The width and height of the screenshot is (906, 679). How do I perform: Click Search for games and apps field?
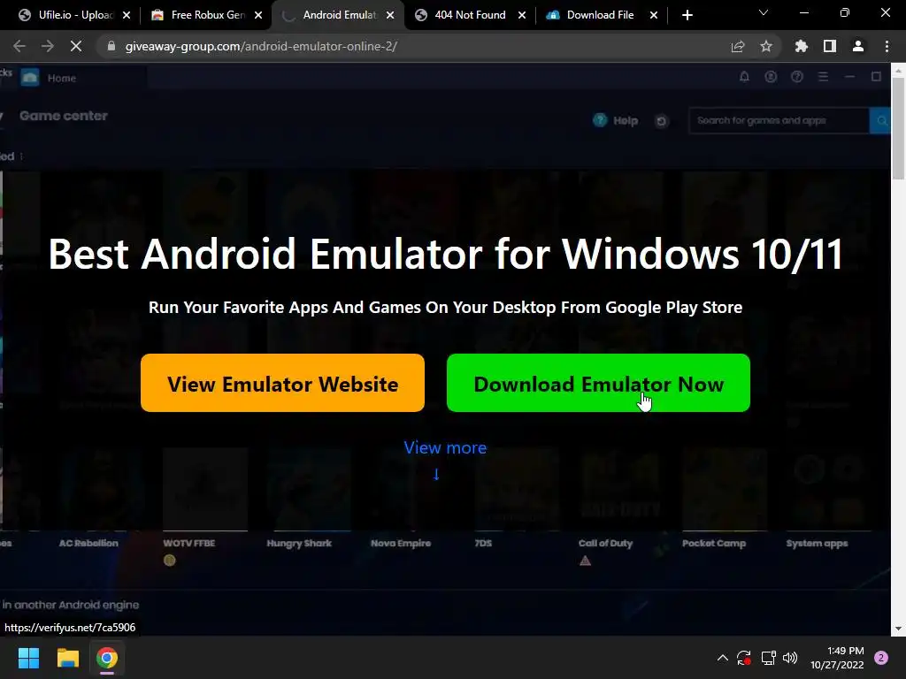click(x=779, y=120)
